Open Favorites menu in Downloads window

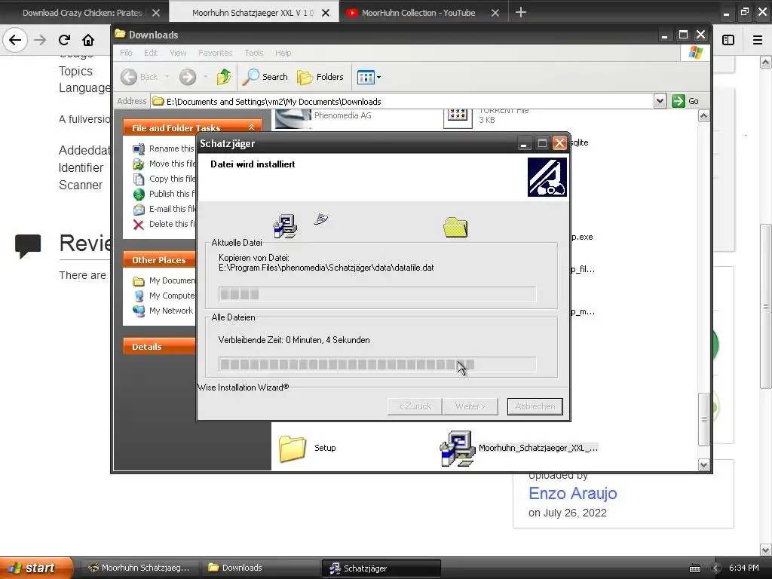tap(215, 53)
